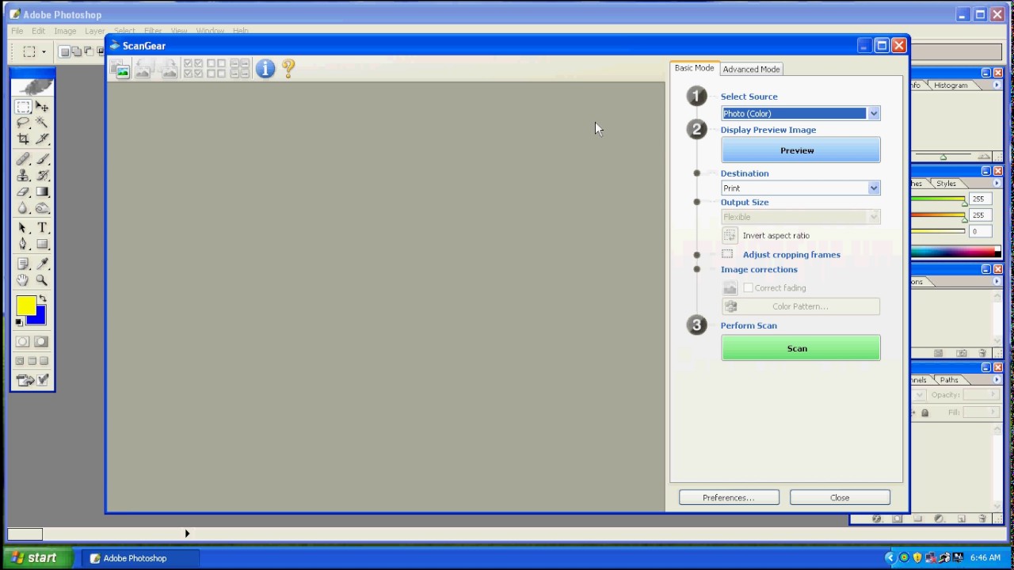This screenshot has width=1014, height=570.
Task: Select the Crop tool
Action: (23, 139)
